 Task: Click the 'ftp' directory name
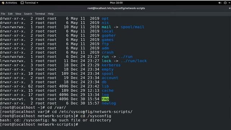point(105,44)
